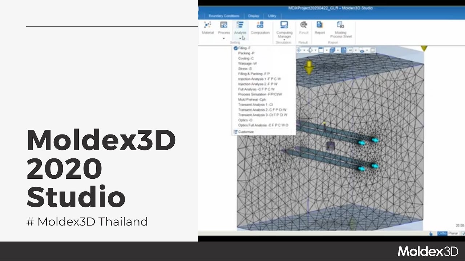Click the view center target icon

coord(299,50)
